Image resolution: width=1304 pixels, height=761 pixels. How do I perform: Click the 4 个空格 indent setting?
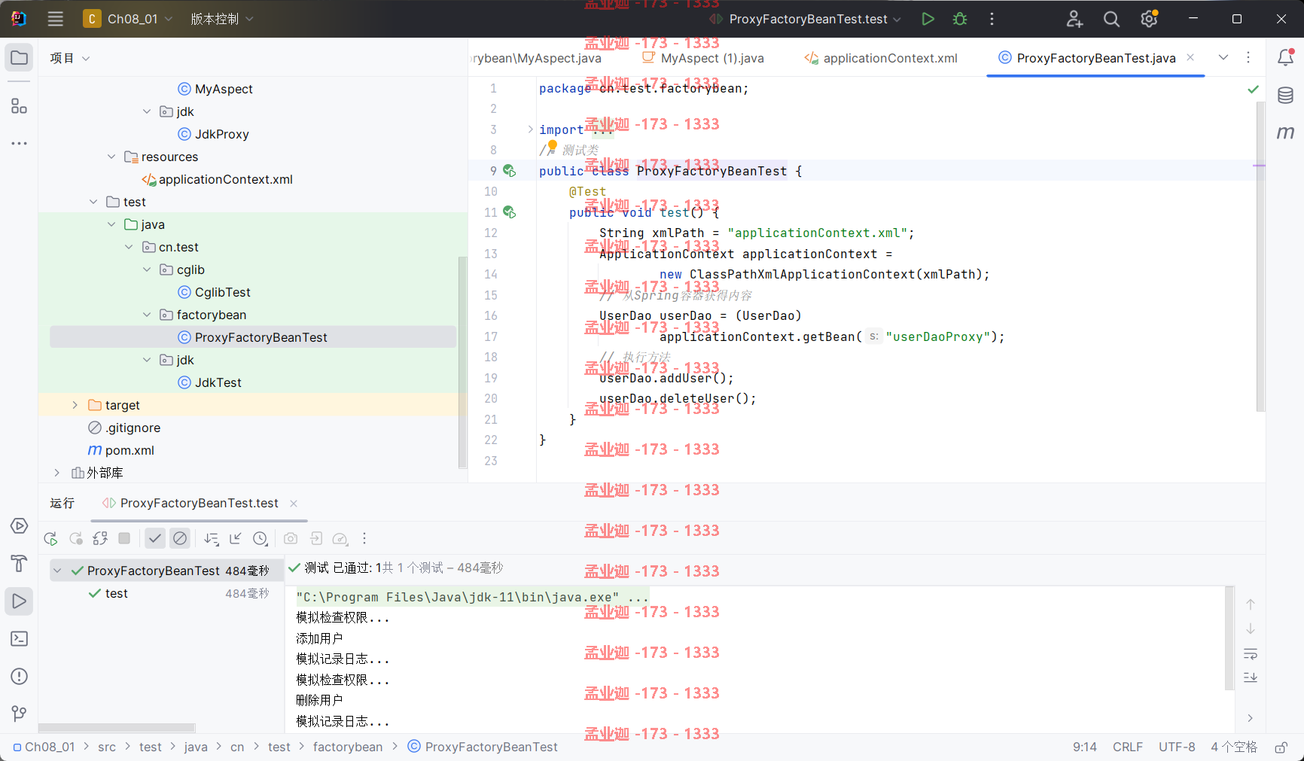pos(1234,747)
